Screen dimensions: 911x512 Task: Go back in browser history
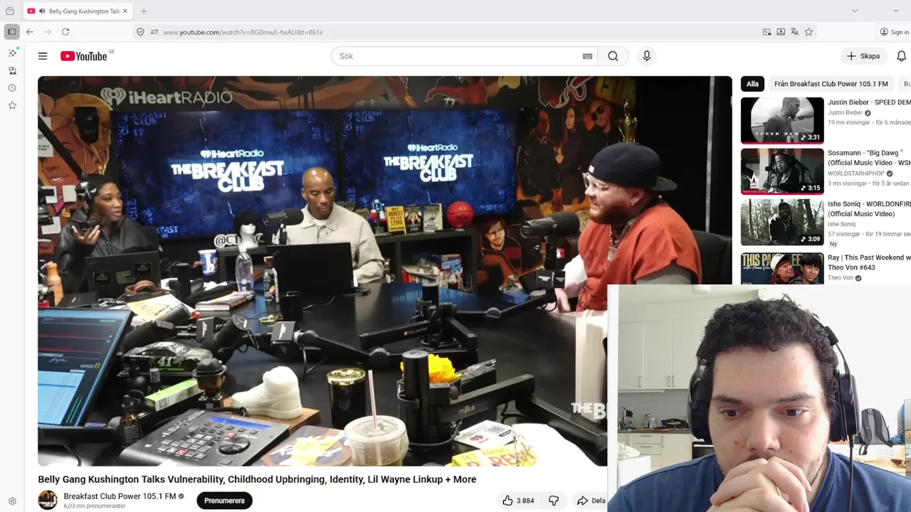click(x=30, y=32)
